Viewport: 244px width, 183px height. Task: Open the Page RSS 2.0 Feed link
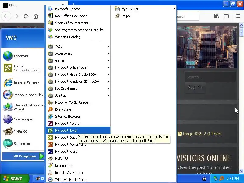[202, 134]
